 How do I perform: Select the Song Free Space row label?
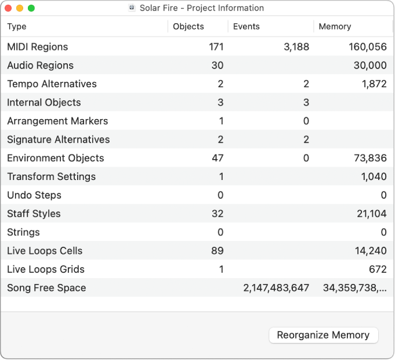coord(46,287)
